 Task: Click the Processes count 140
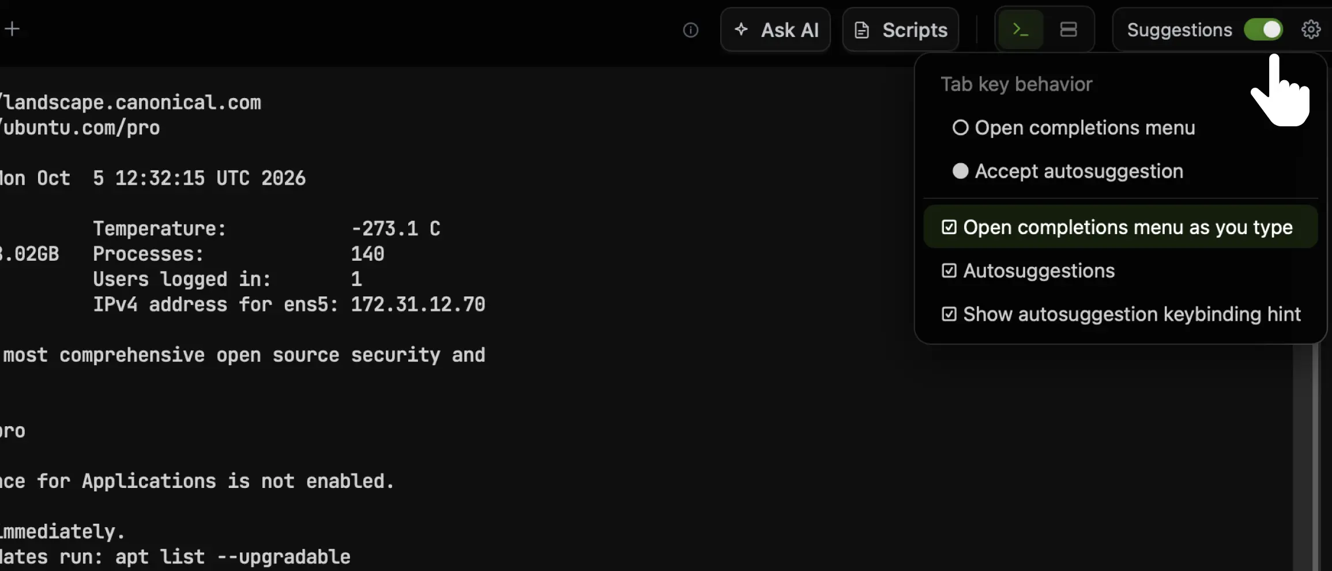[x=367, y=254]
